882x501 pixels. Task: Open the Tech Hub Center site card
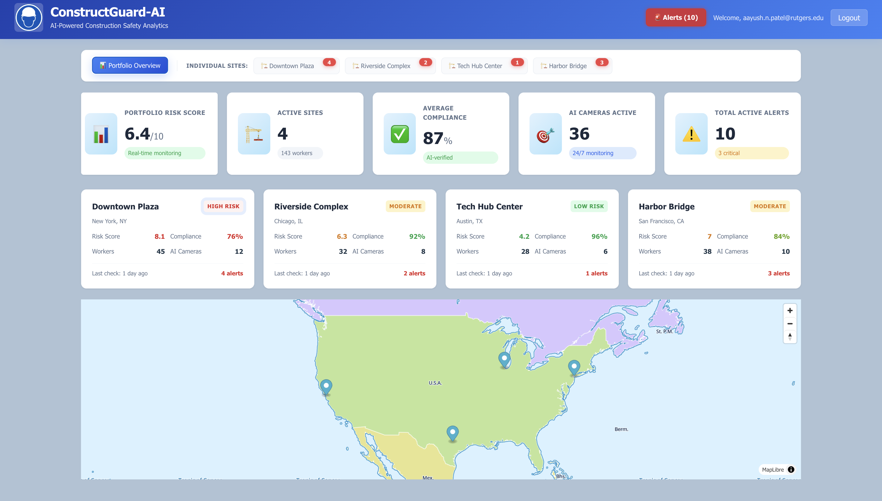coord(532,238)
